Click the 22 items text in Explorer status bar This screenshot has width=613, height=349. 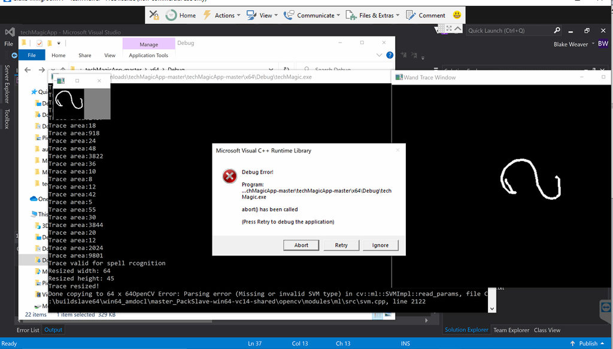pos(35,314)
